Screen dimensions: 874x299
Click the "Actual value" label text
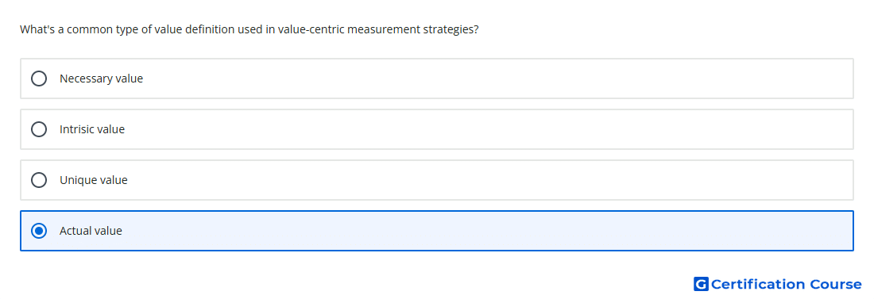pyautogui.click(x=91, y=231)
